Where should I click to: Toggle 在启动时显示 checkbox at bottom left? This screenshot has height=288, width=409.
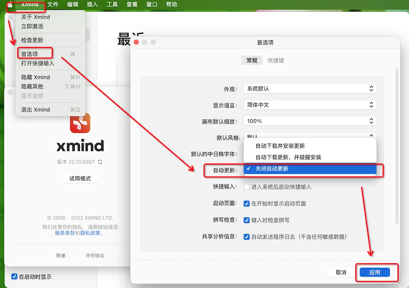(x=14, y=277)
